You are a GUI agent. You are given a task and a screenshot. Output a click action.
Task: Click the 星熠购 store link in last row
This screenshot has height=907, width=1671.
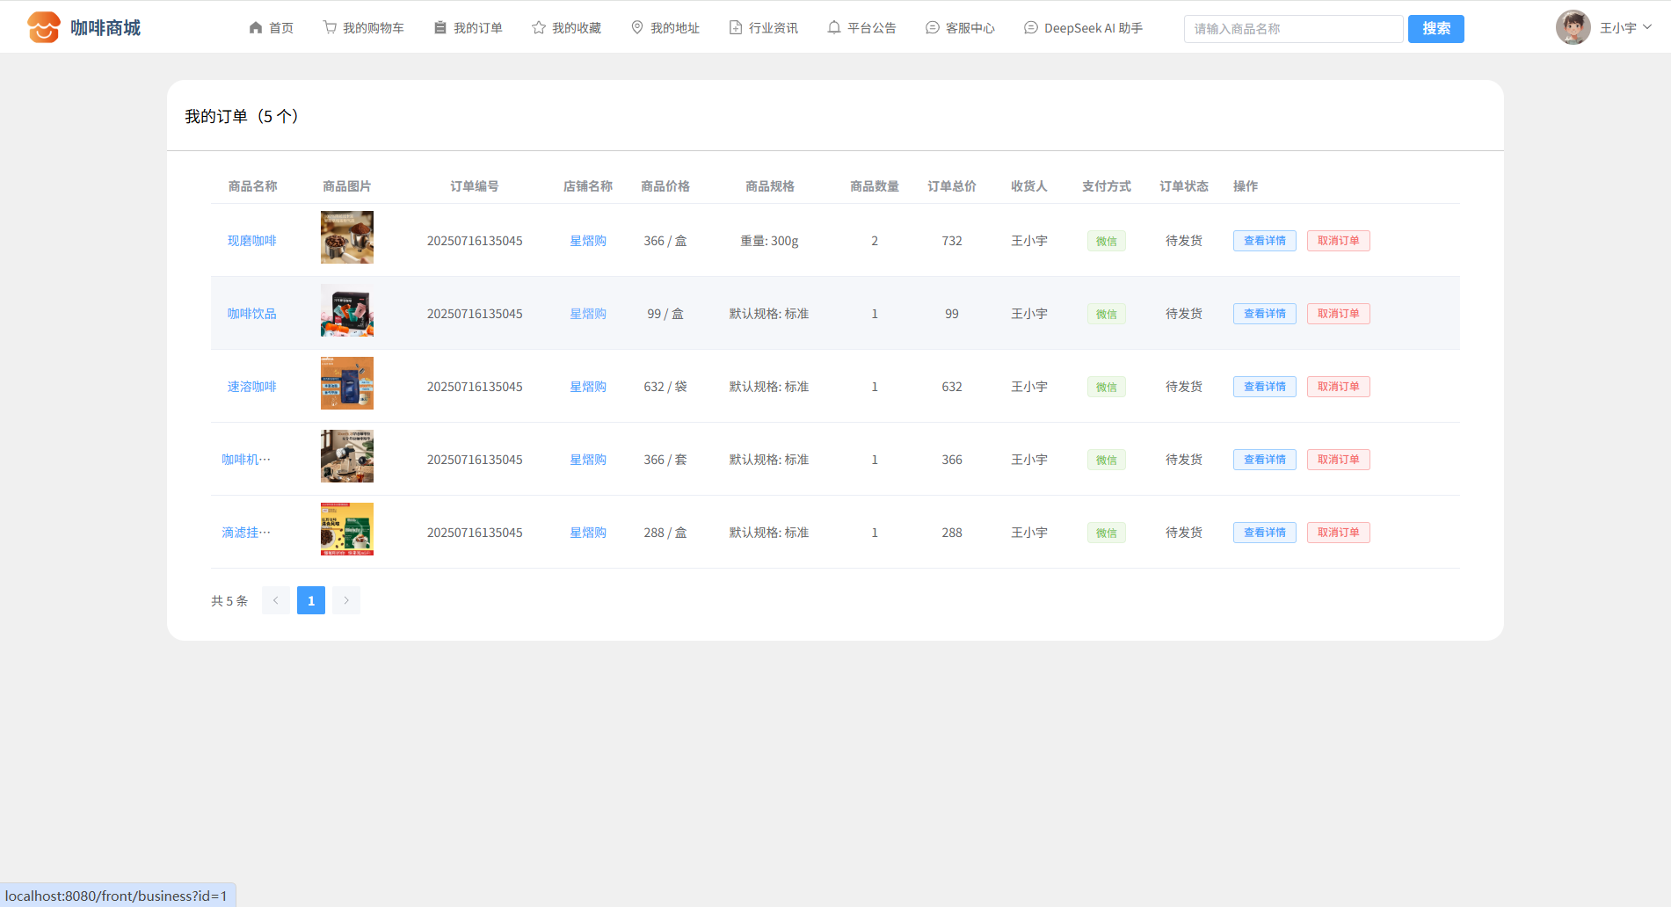(x=588, y=533)
